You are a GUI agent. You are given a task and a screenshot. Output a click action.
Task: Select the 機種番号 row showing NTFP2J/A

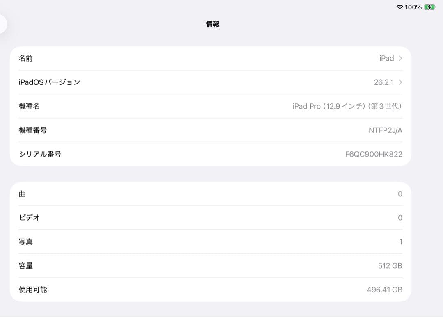[x=210, y=130]
